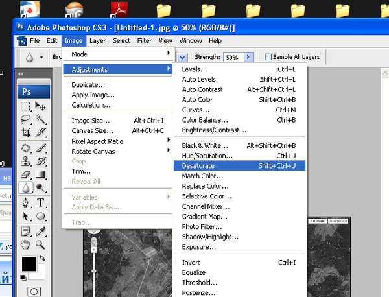Select the Pen tool

coord(25,203)
